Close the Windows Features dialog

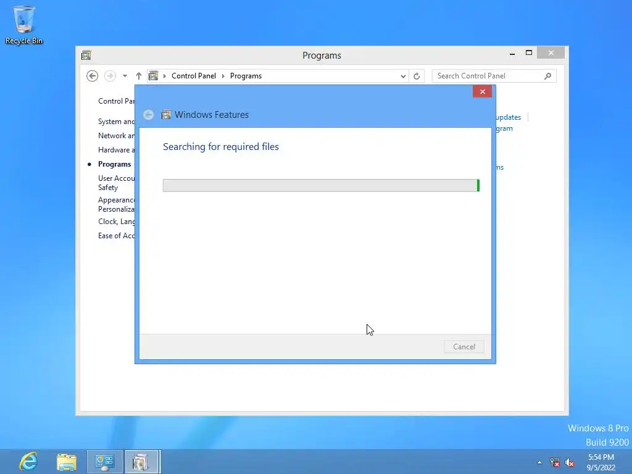(483, 92)
